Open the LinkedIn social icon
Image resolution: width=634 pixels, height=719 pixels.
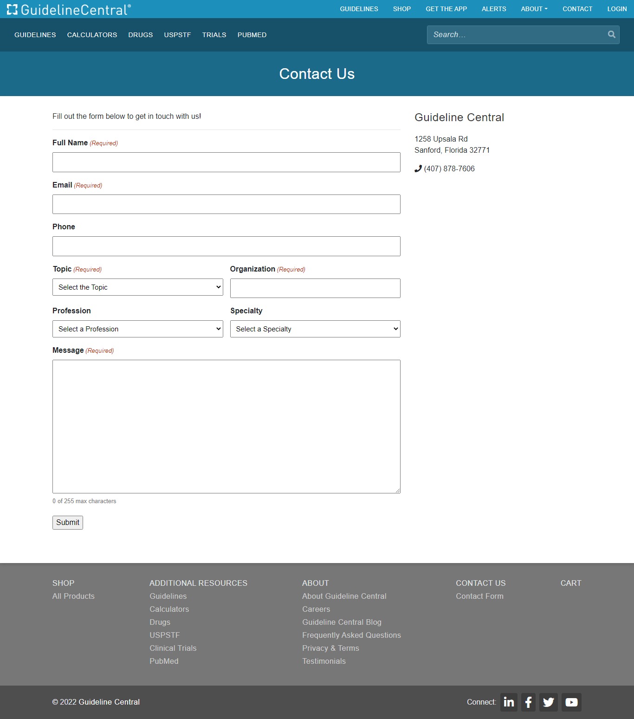[509, 702]
